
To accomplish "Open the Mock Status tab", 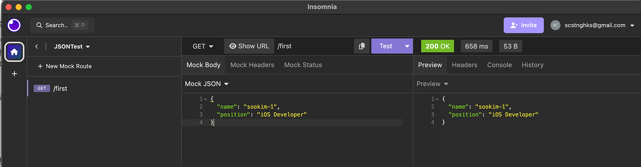I will click(303, 65).
